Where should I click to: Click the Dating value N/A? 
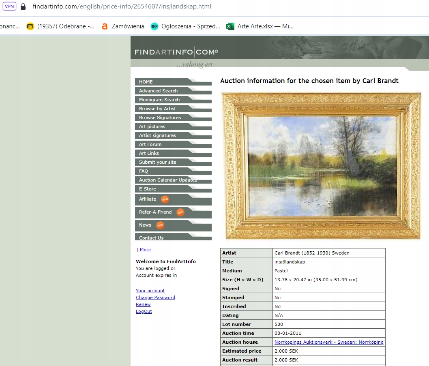[279, 315]
